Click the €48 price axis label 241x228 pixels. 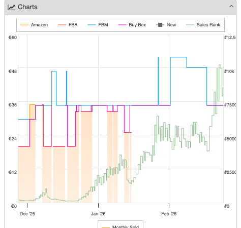(x=13, y=71)
